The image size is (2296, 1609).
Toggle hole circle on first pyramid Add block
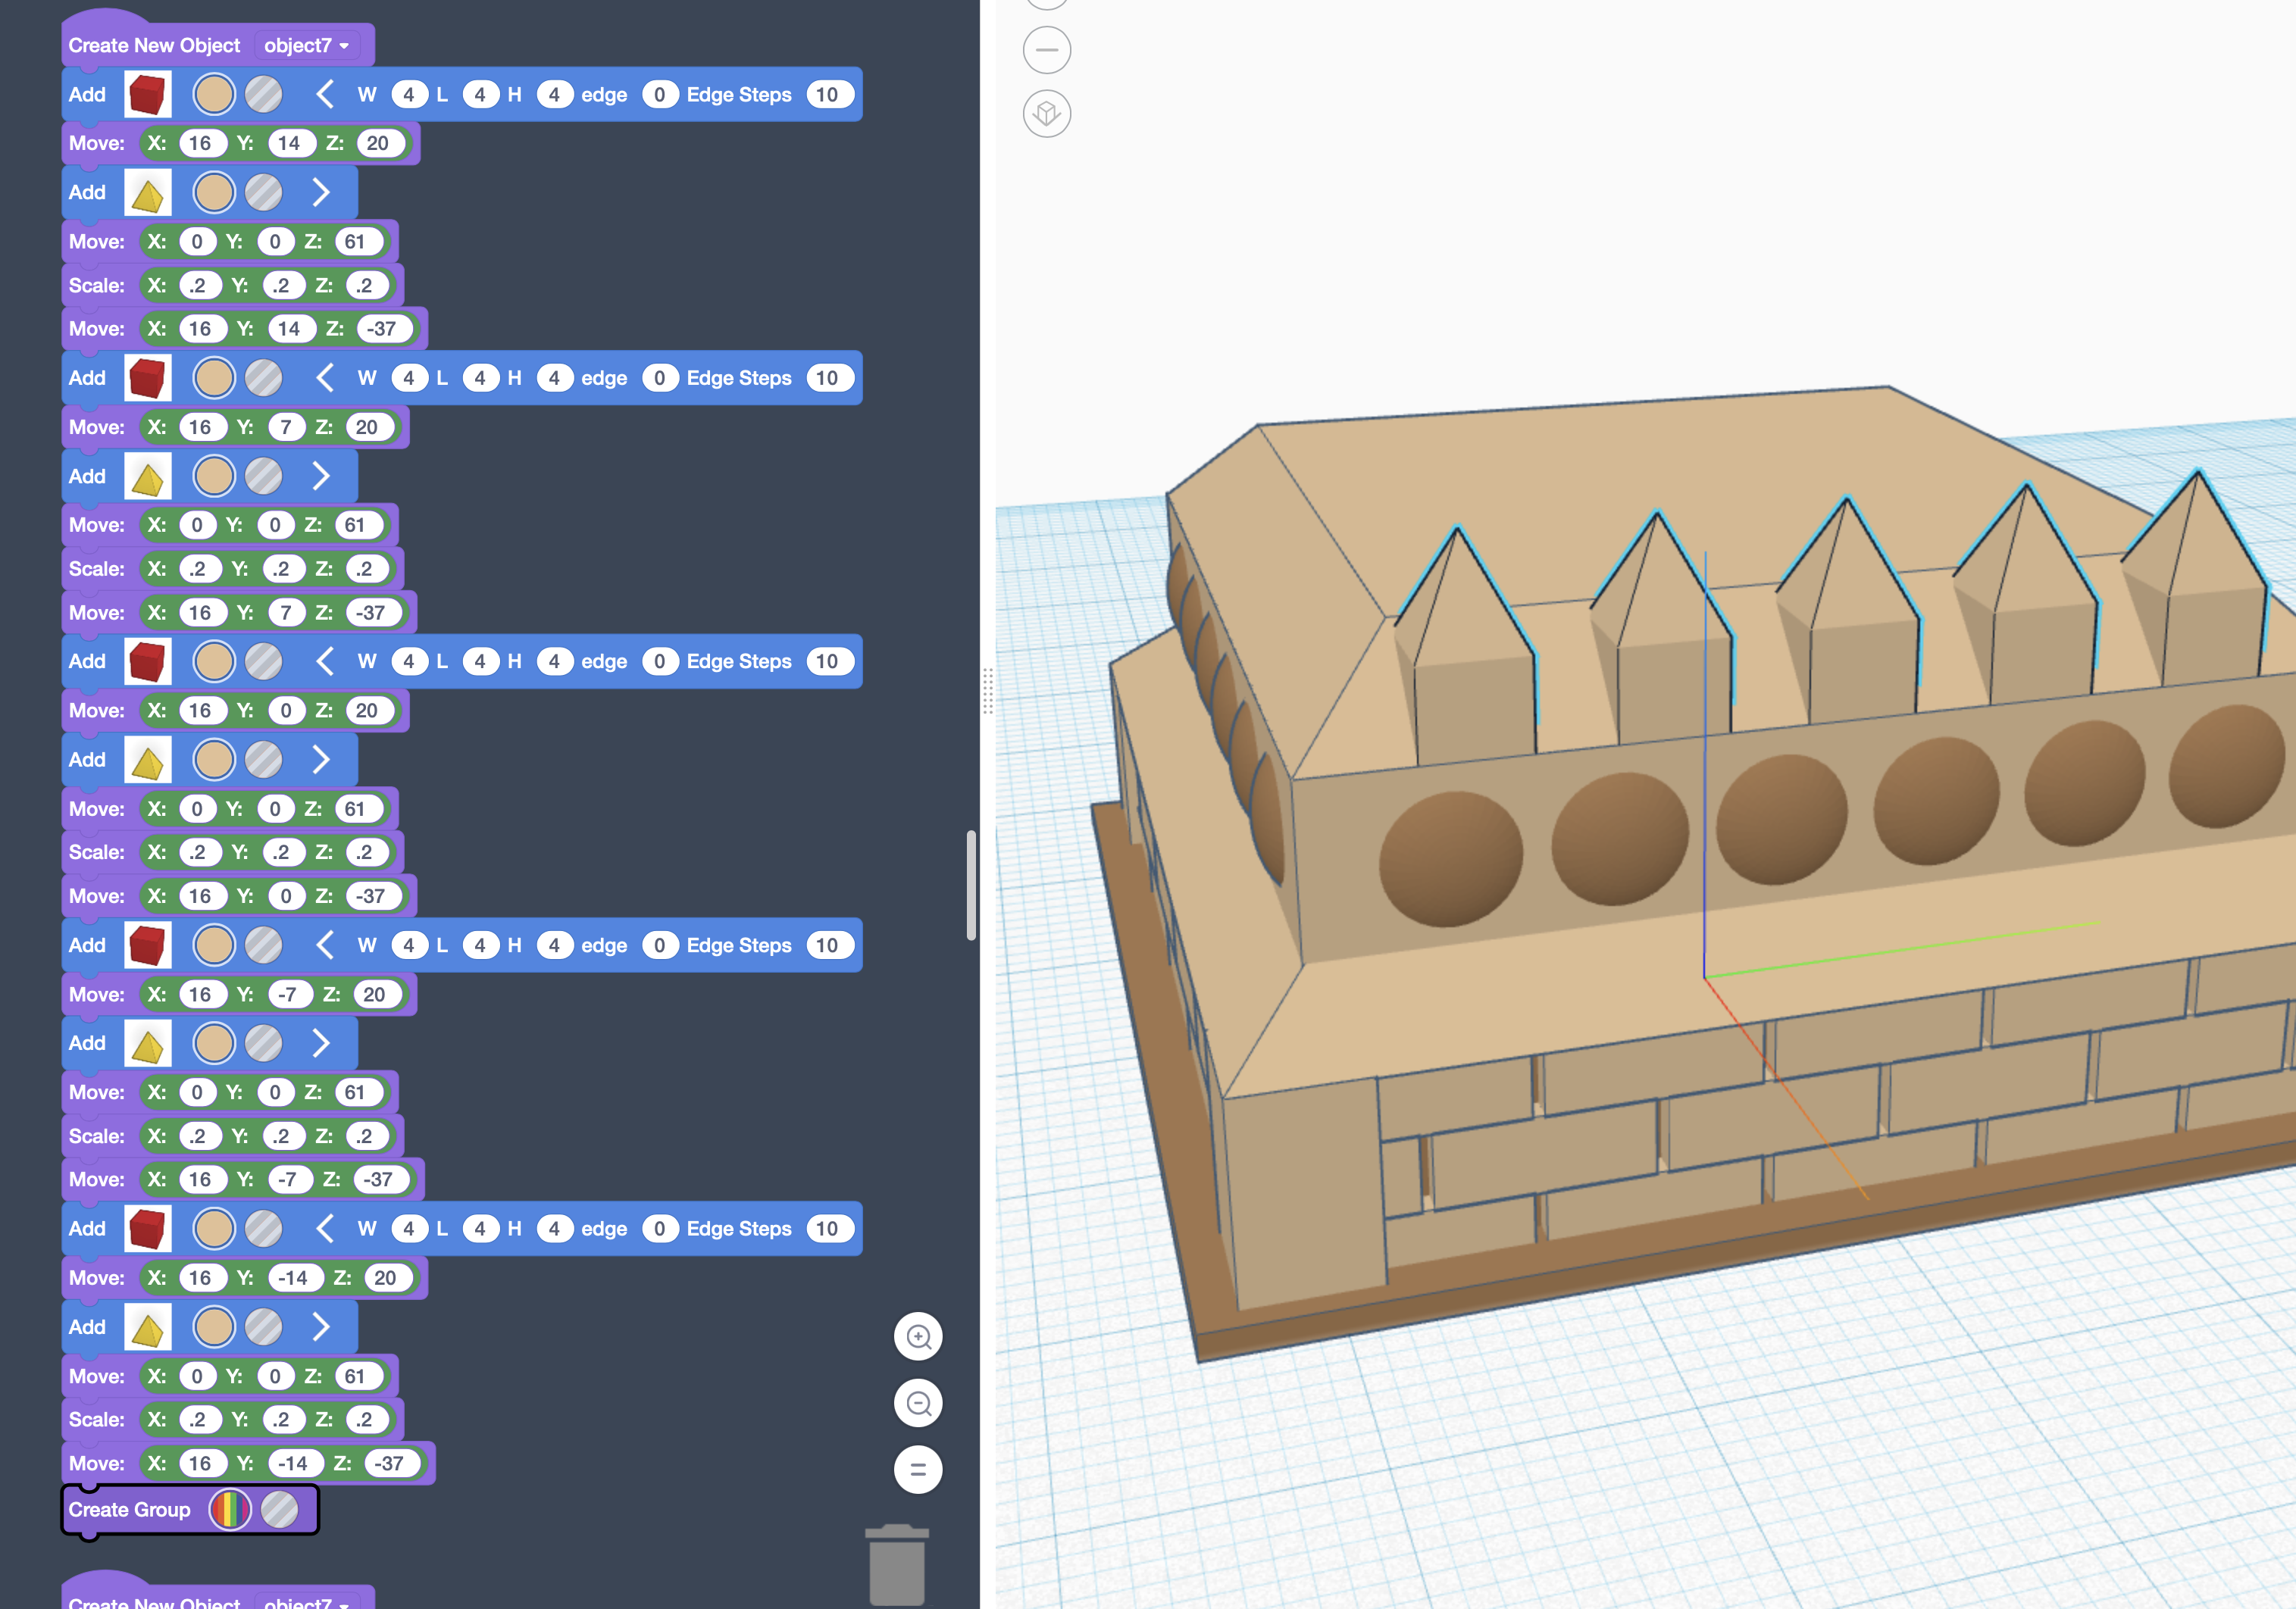click(x=263, y=193)
